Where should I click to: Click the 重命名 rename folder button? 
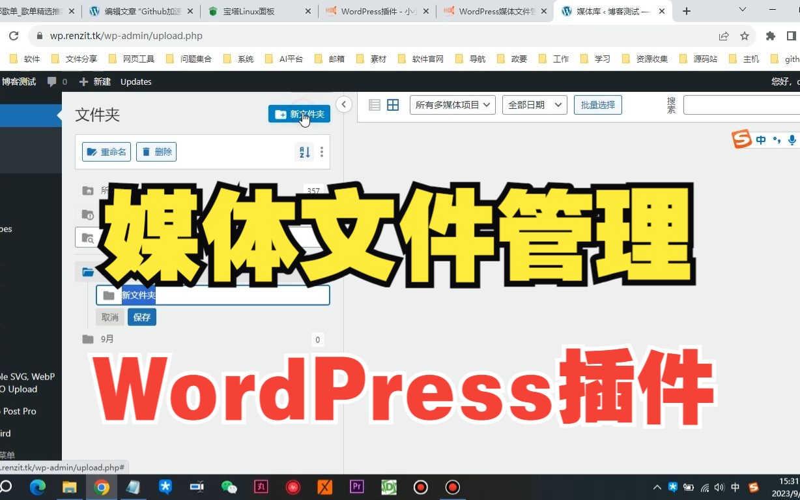106,152
